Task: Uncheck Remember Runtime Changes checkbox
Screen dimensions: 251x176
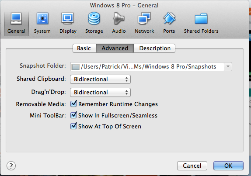Action: click(73, 104)
